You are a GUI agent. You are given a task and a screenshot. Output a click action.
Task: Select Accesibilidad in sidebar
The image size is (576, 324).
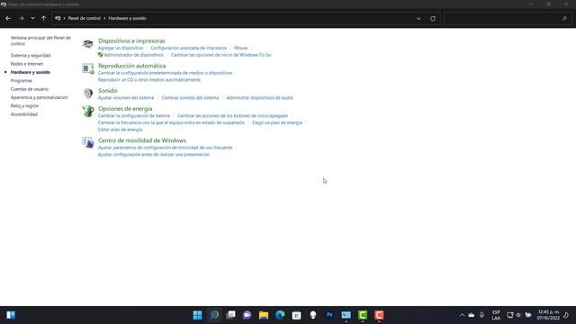click(x=24, y=114)
